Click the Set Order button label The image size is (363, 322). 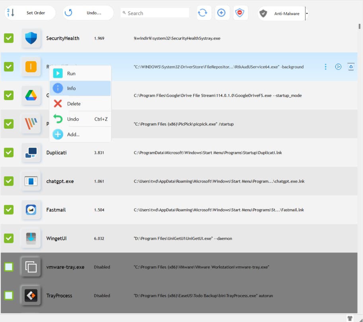(x=36, y=13)
